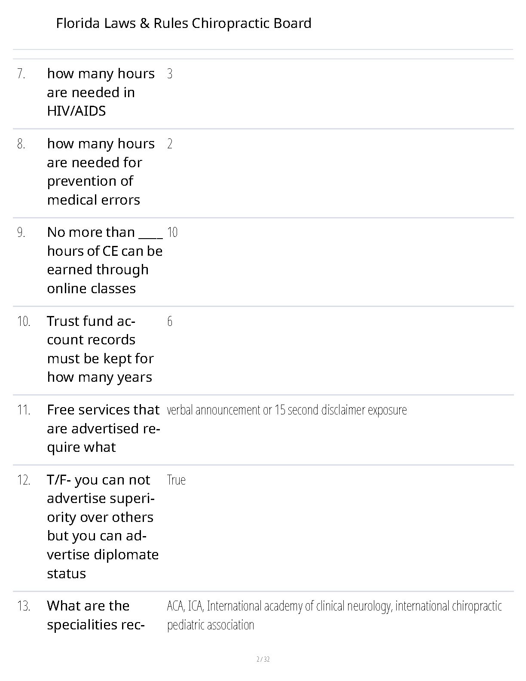Click the 'True' answer
The height and width of the screenshot is (681, 526).
(176, 480)
